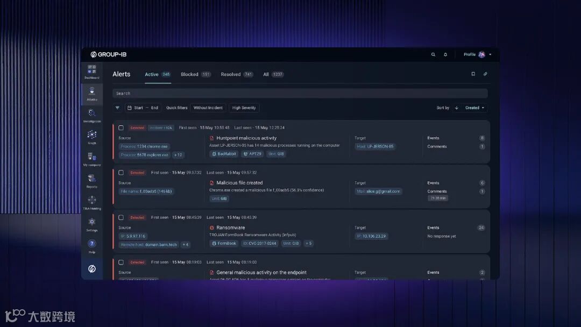Click the Remote host domain.bank.tech chip

(148, 244)
